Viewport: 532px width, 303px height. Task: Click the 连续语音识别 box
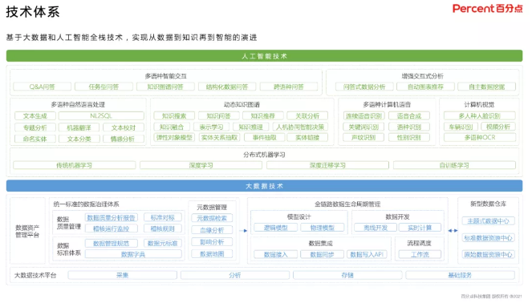363,116
